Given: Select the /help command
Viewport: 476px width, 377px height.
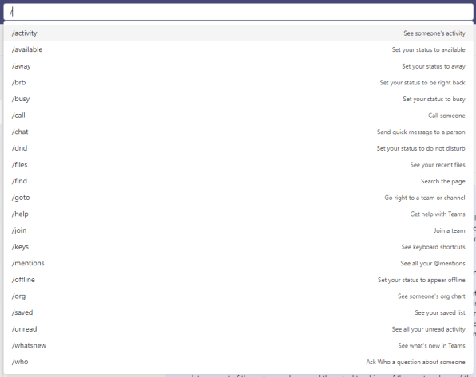Looking at the screenshot, I should [238, 214].
